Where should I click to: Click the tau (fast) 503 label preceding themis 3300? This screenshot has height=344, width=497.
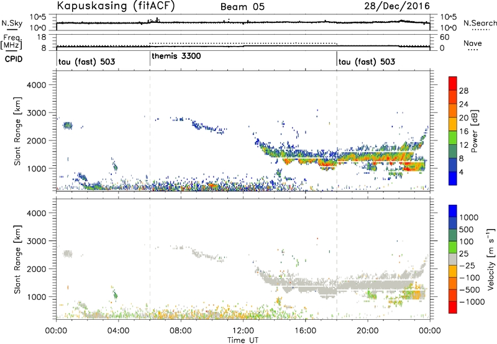(87, 61)
